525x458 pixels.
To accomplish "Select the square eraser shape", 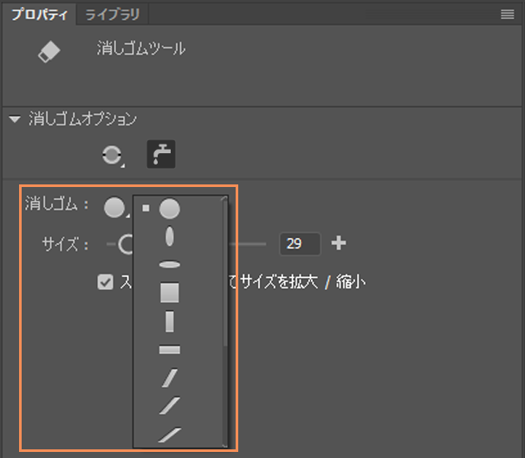I will [170, 293].
